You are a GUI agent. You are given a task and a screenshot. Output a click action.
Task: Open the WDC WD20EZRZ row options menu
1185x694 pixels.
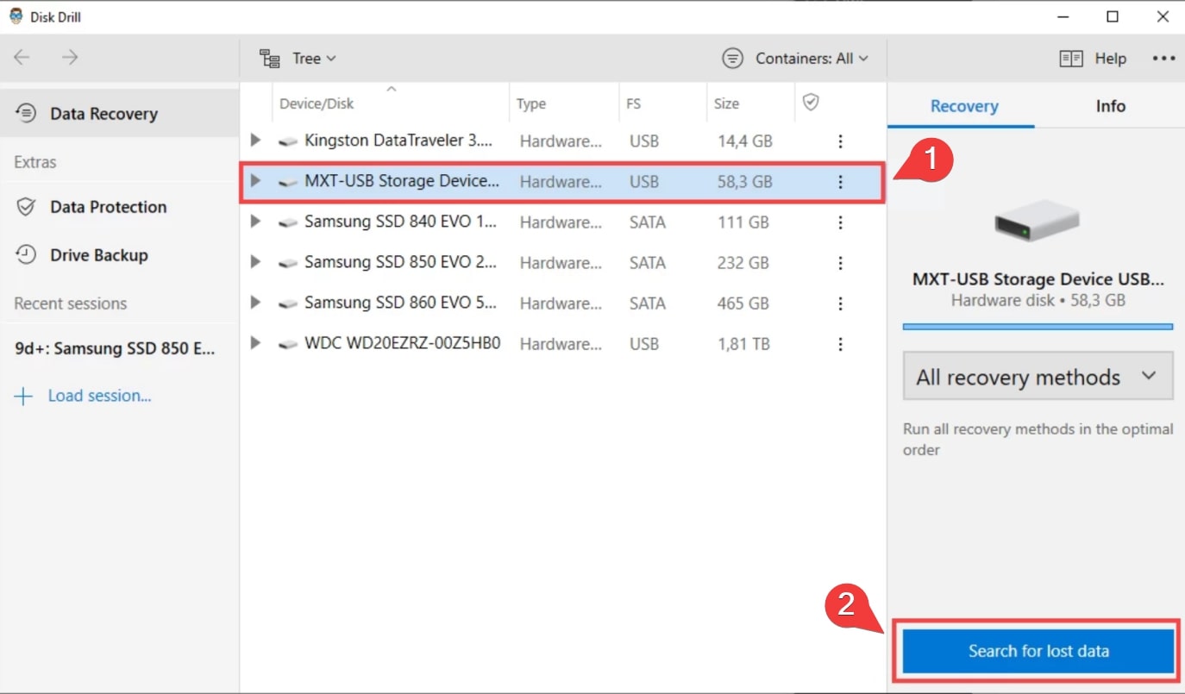point(840,344)
